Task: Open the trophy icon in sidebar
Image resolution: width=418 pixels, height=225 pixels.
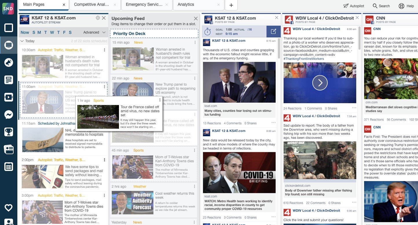Action: tap(9, 132)
